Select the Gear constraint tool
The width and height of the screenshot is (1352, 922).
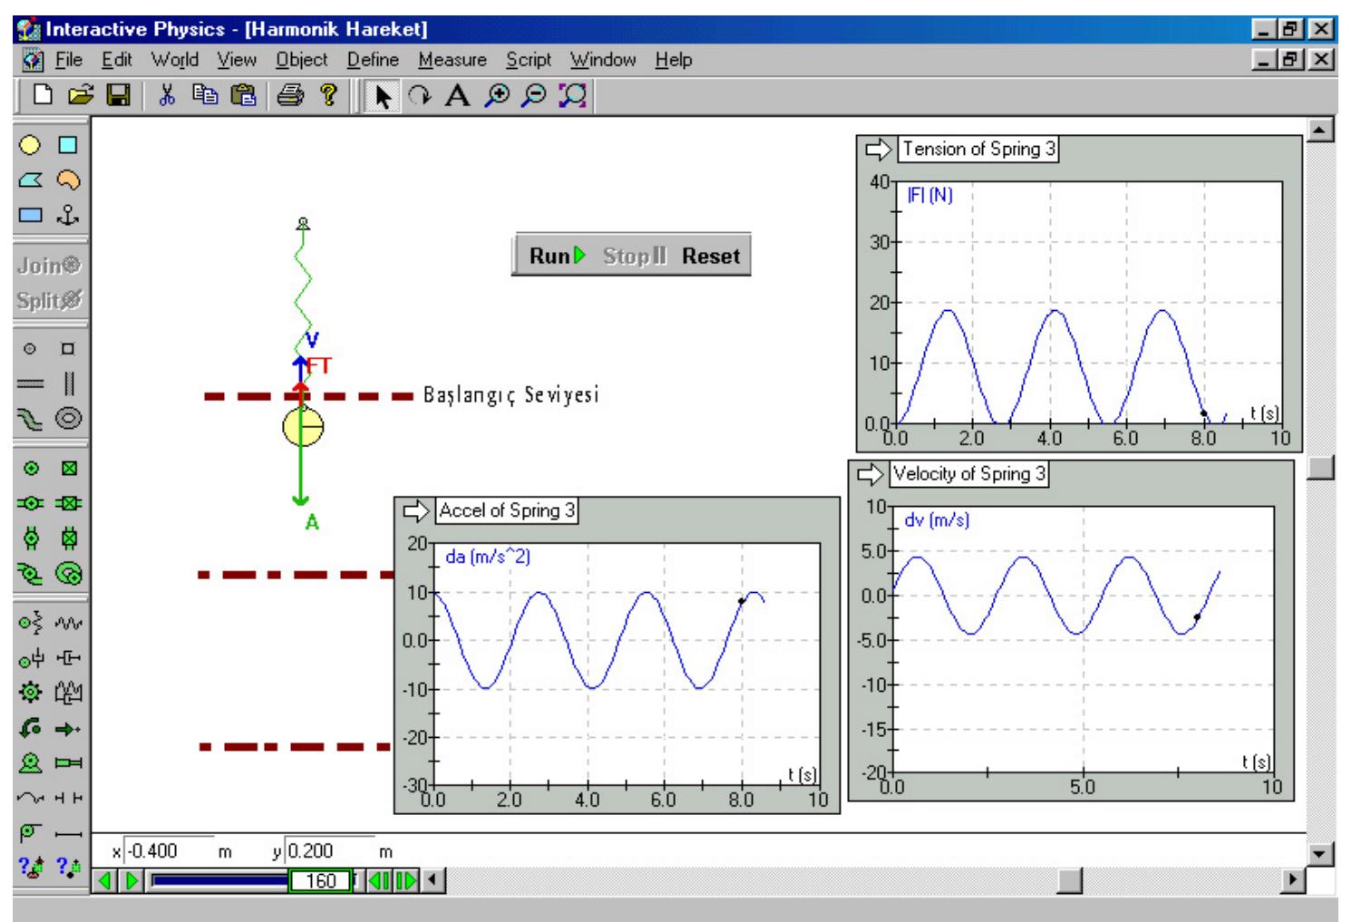(31, 694)
